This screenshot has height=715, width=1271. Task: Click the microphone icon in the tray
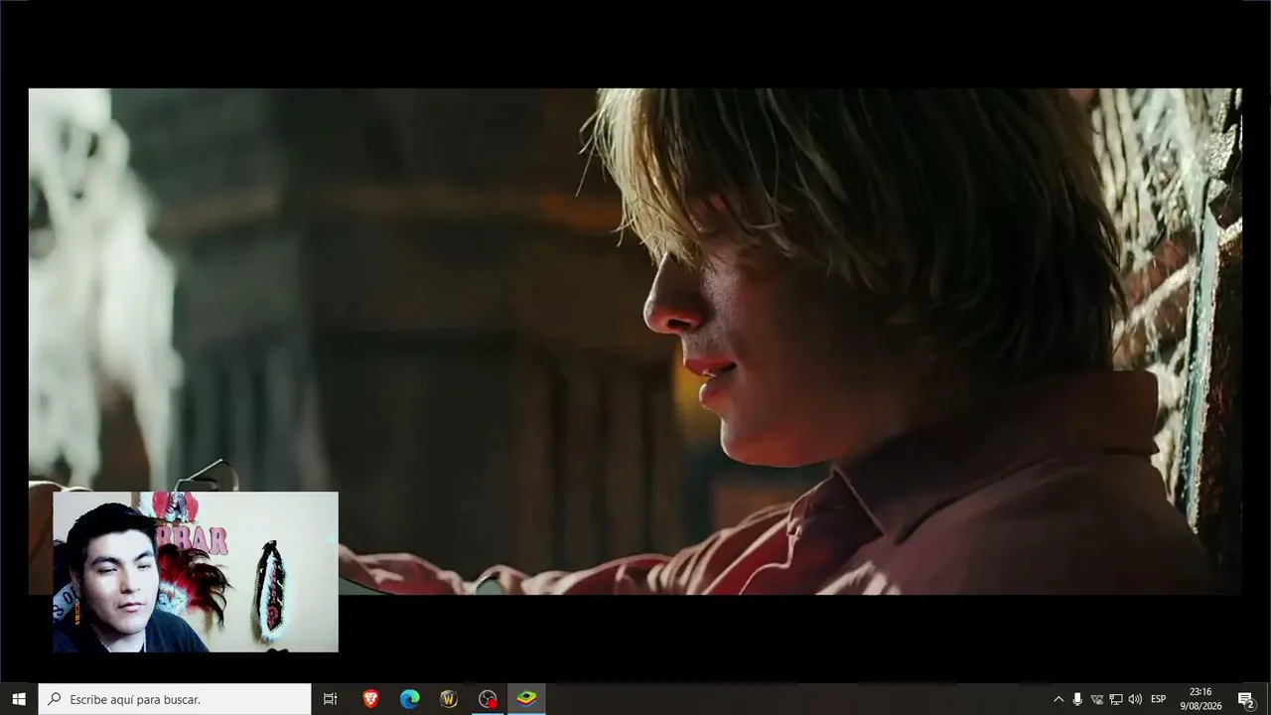pyautogui.click(x=1077, y=699)
